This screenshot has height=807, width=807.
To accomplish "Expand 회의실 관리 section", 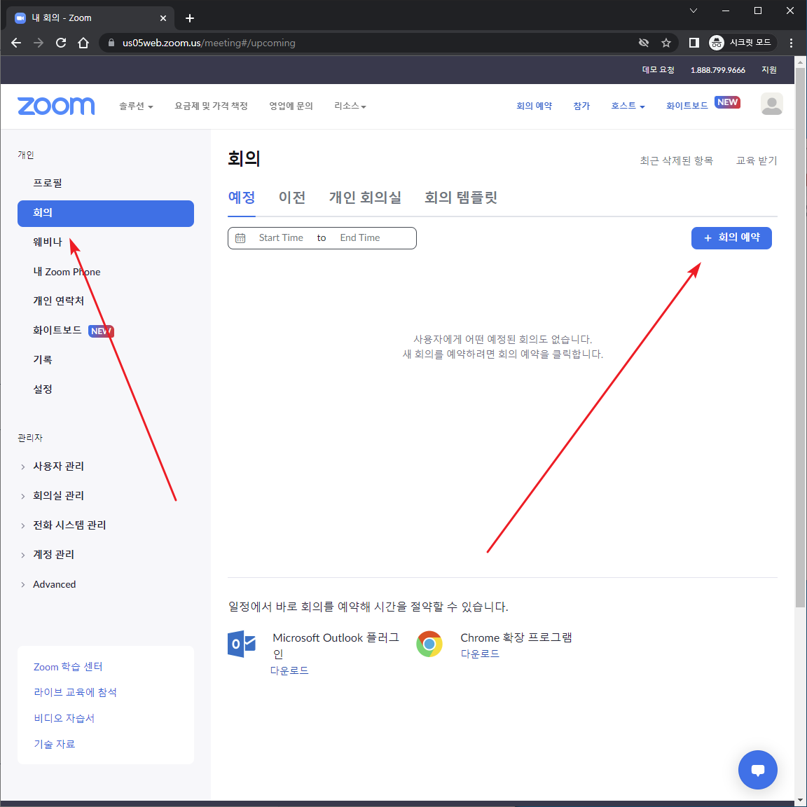I will (x=58, y=496).
